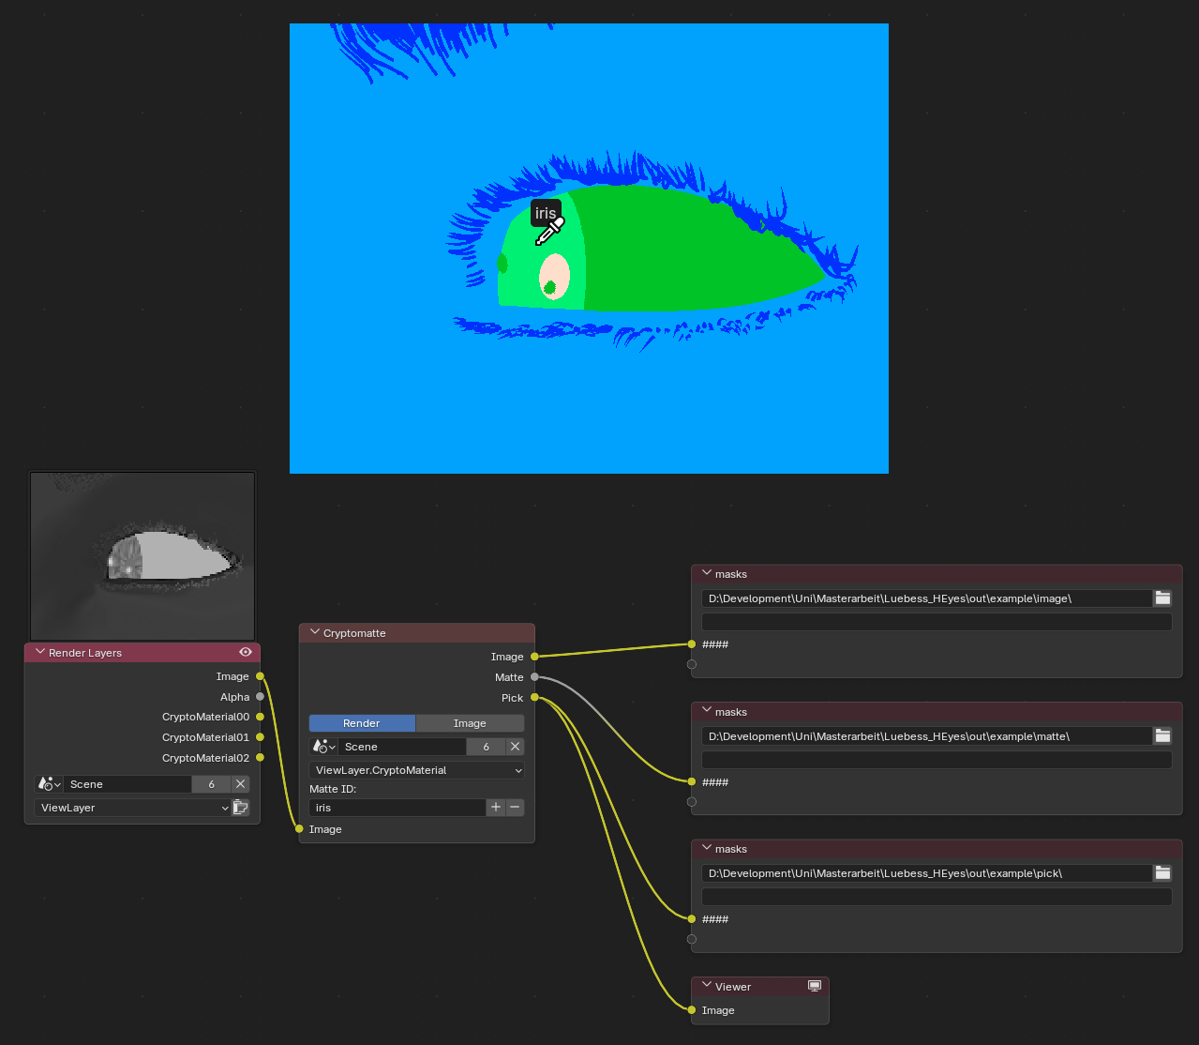This screenshot has height=1045, width=1199.
Task: Open the ViewLayer.CryptoMaterial dropdown
Action: point(416,770)
